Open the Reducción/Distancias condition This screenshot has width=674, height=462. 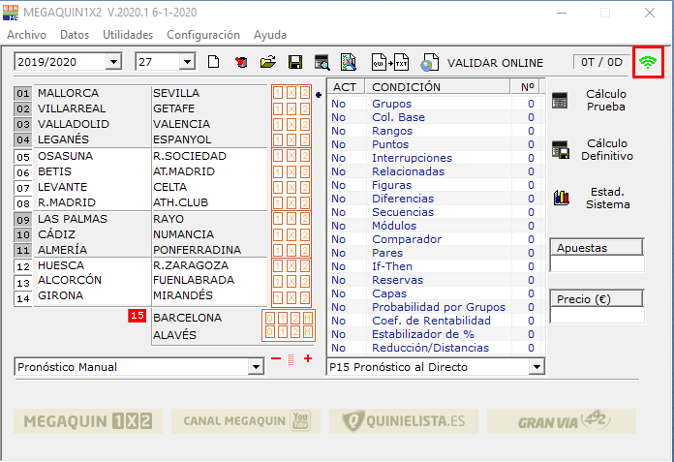point(430,348)
